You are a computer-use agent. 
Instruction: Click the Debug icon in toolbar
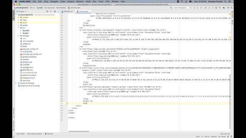coord(194,8)
